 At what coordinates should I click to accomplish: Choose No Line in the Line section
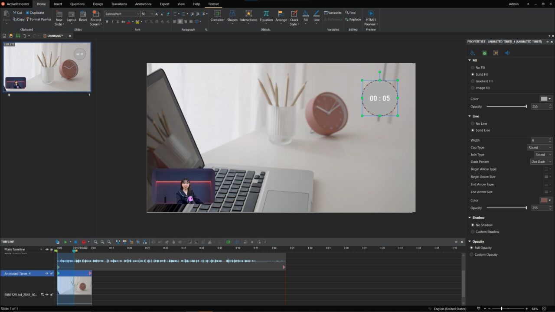(473, 123)
